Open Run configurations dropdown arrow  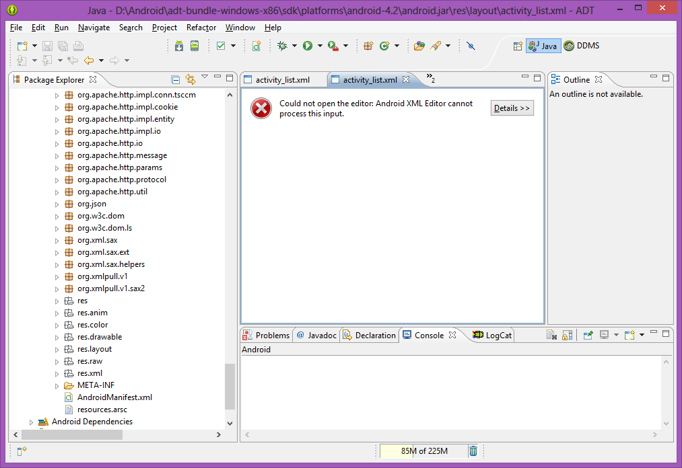[320, 46]
